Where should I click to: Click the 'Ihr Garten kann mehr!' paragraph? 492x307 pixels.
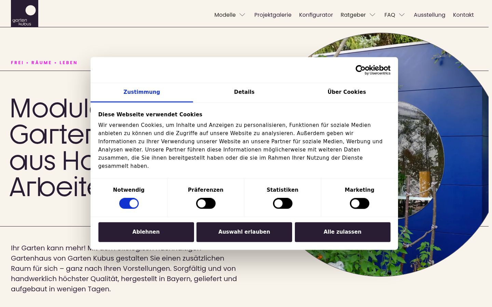pyautogui.click(x=124, y=268)
